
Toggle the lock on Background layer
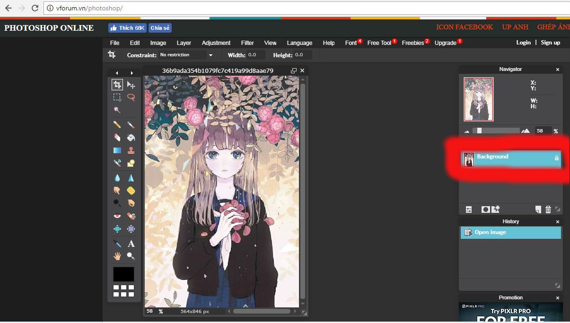556,158
